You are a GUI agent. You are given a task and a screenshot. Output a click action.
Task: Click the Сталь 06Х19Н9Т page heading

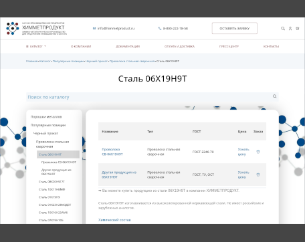pos(152,79)
